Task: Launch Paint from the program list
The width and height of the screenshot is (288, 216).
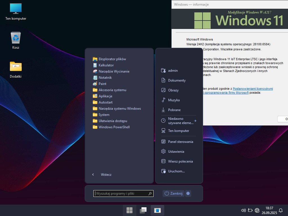Action: click(102, 84)
